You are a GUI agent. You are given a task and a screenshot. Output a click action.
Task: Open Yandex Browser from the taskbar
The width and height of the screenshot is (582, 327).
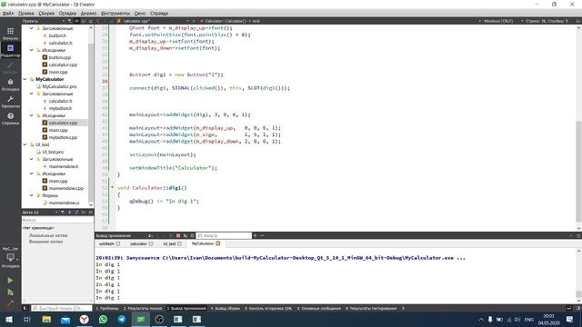(x=85, y=319)
